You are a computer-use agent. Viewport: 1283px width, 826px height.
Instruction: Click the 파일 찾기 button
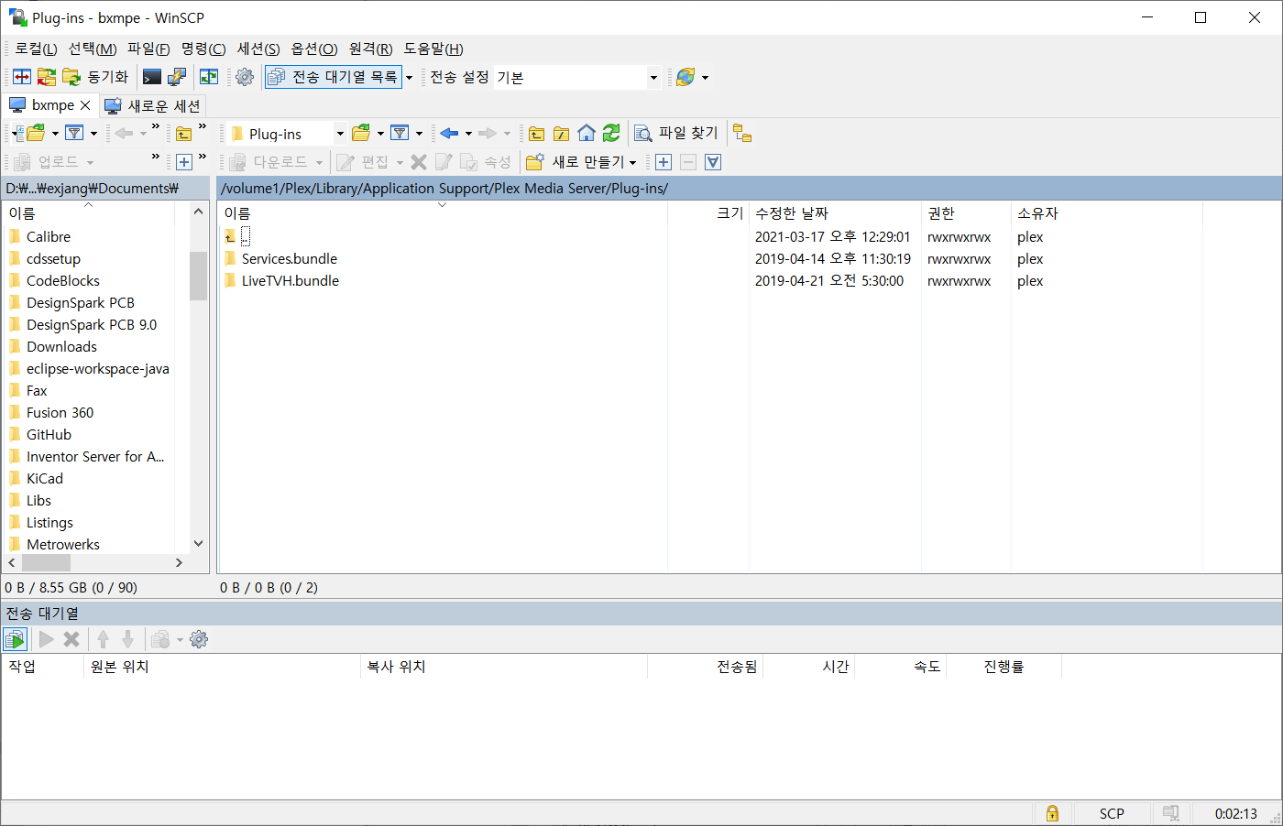point(676,134)
